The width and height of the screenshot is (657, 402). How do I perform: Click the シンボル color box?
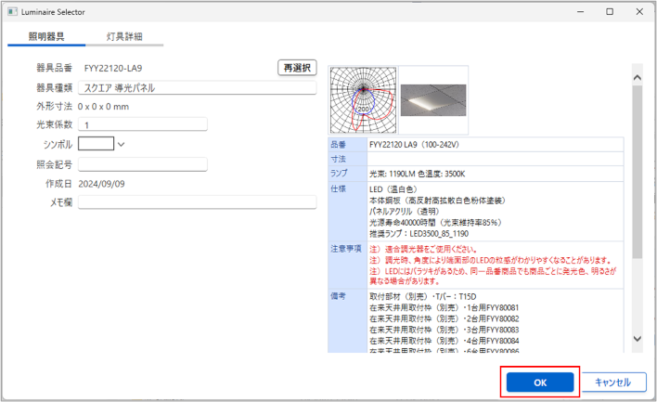point(97,144)
